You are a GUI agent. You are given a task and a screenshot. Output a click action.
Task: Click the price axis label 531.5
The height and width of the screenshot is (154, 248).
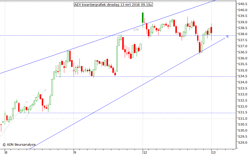(x=242, y=112)
